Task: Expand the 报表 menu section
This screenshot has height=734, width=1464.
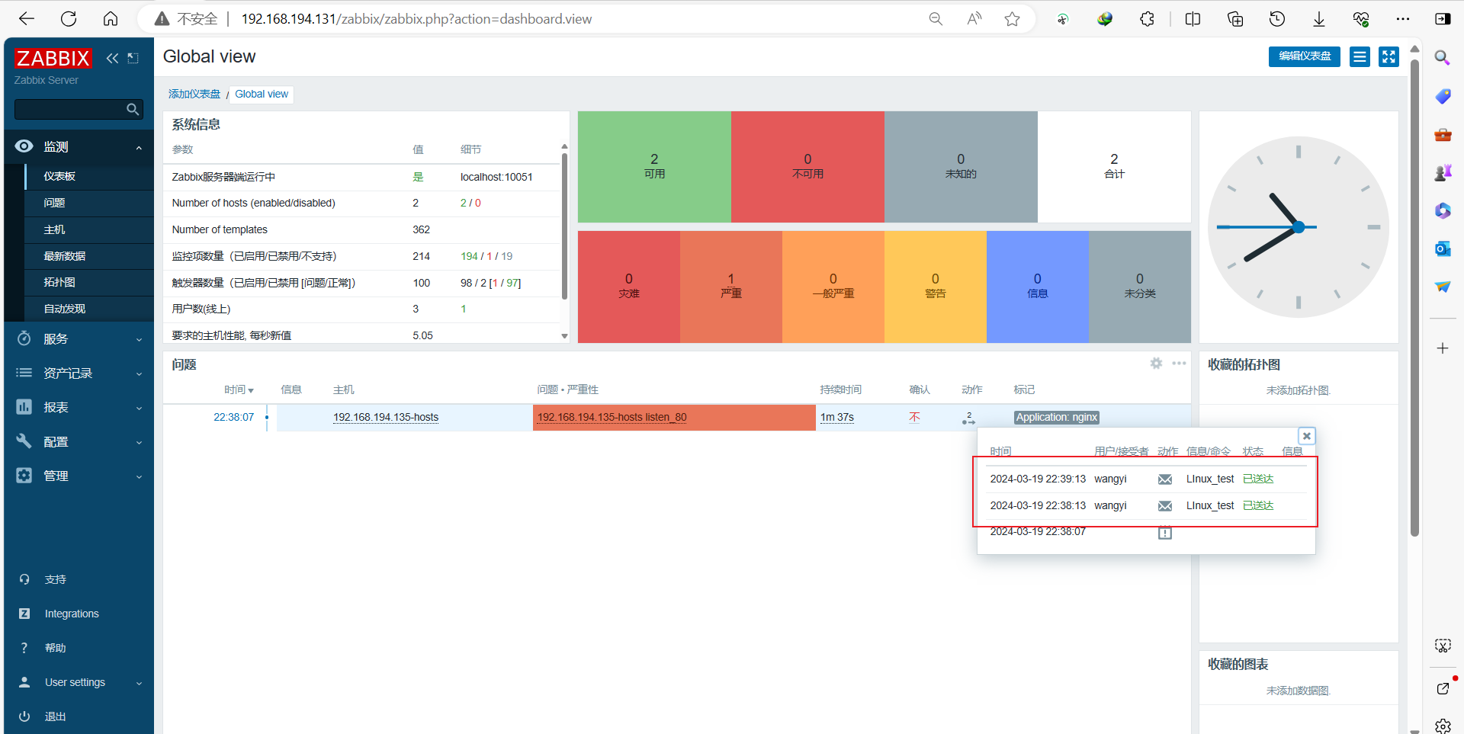Action: pyautogui.click(x=79, y=408)
